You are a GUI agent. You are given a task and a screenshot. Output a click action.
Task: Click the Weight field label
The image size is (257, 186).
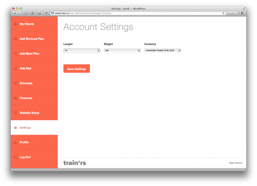point(108,44)
